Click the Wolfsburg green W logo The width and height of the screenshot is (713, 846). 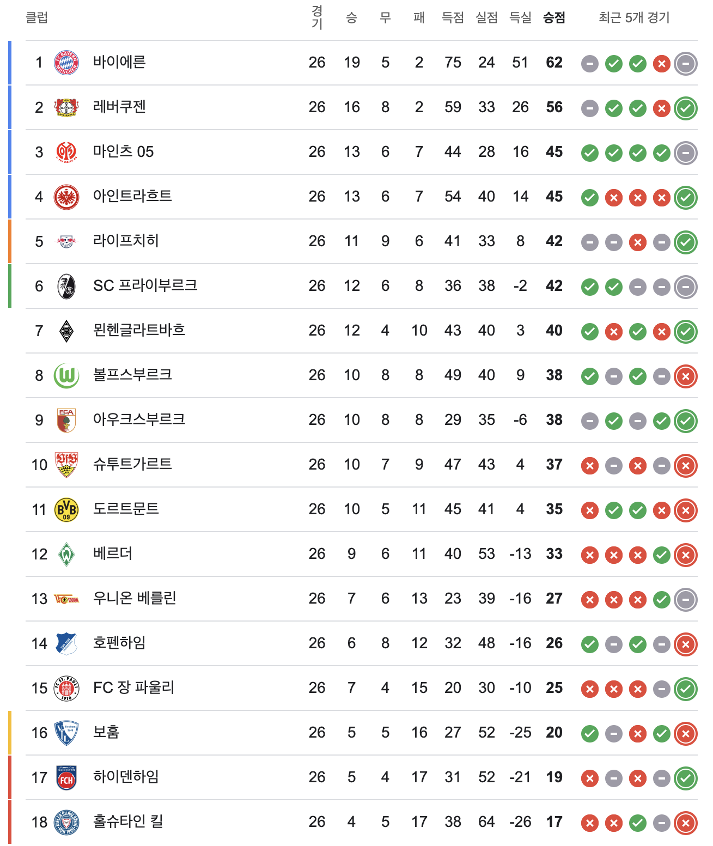click(66, 376)
